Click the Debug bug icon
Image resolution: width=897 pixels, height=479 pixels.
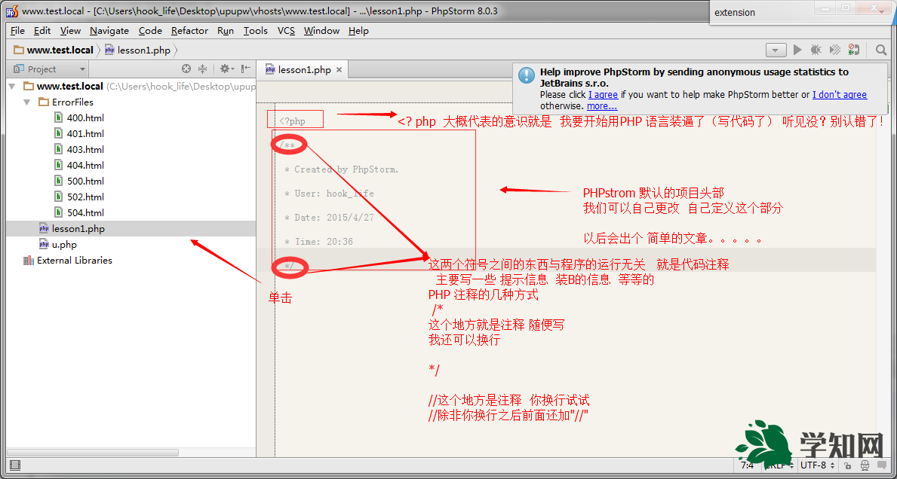816,50
